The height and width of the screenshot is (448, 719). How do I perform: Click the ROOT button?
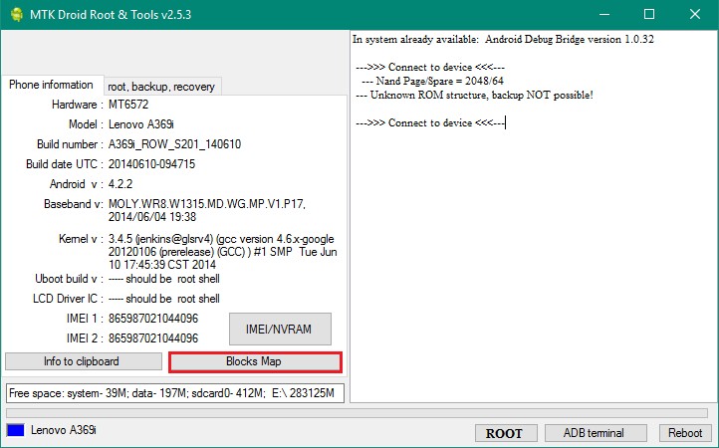pyautogui.click(x=504, y=433)
